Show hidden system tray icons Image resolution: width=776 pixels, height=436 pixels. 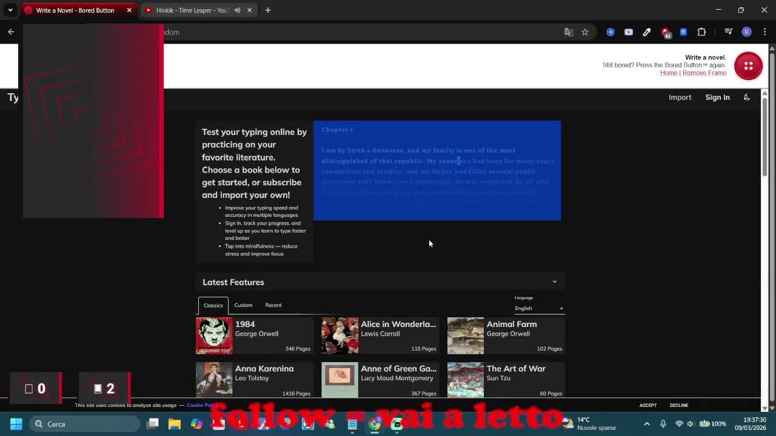(646, 424)
